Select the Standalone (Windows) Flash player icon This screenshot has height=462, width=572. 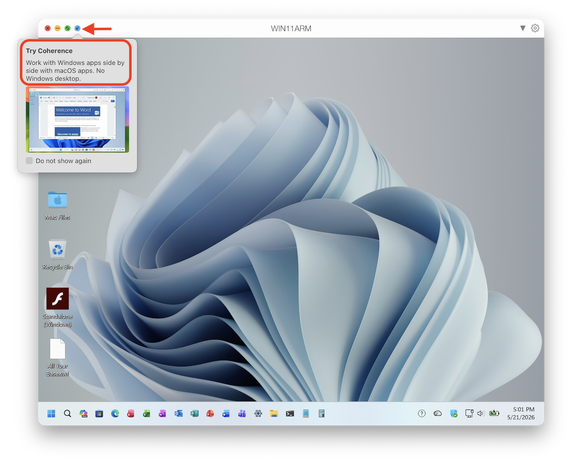tap(58, 308)
